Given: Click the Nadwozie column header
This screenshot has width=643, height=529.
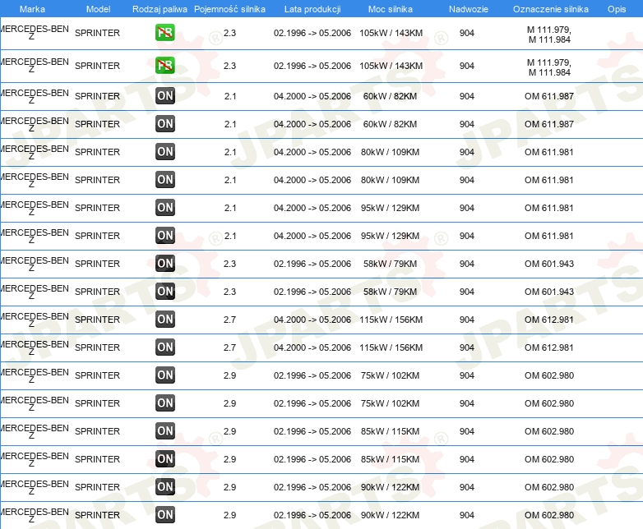Looking at the screenshot, I should tap(466, 9).
